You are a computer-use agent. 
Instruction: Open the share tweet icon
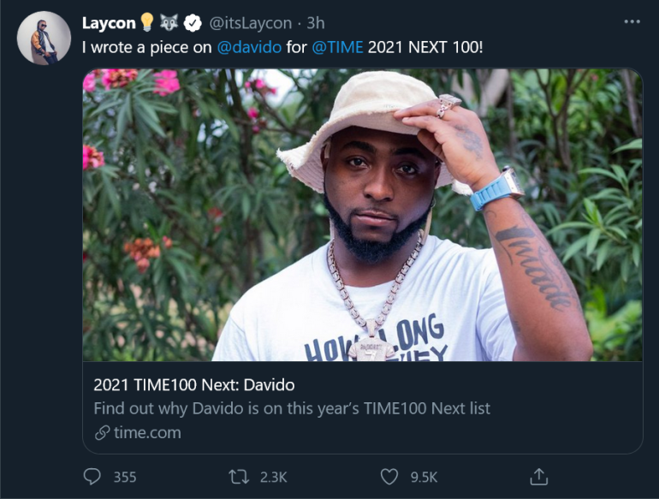[538, 475]
